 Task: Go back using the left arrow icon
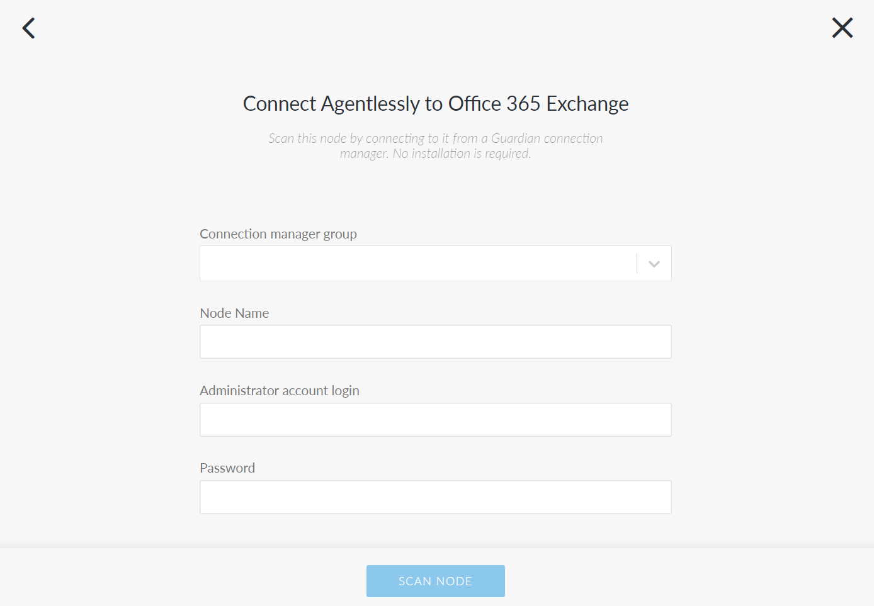pos(29,28)
